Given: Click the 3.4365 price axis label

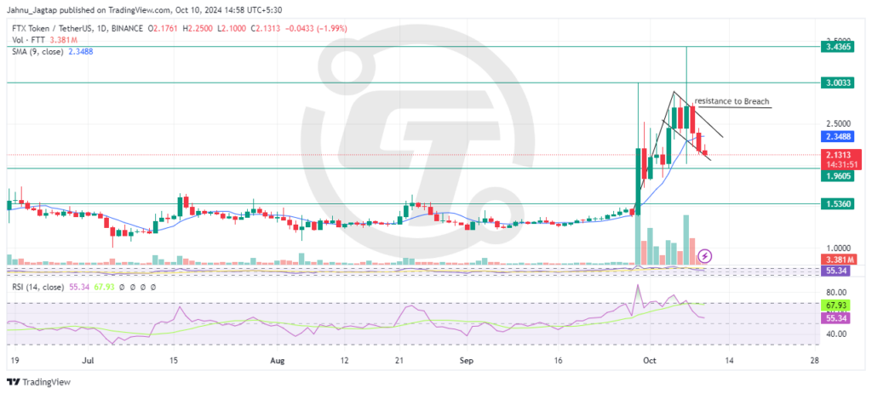Looking at the screenshot, I should tap(837, 48).
